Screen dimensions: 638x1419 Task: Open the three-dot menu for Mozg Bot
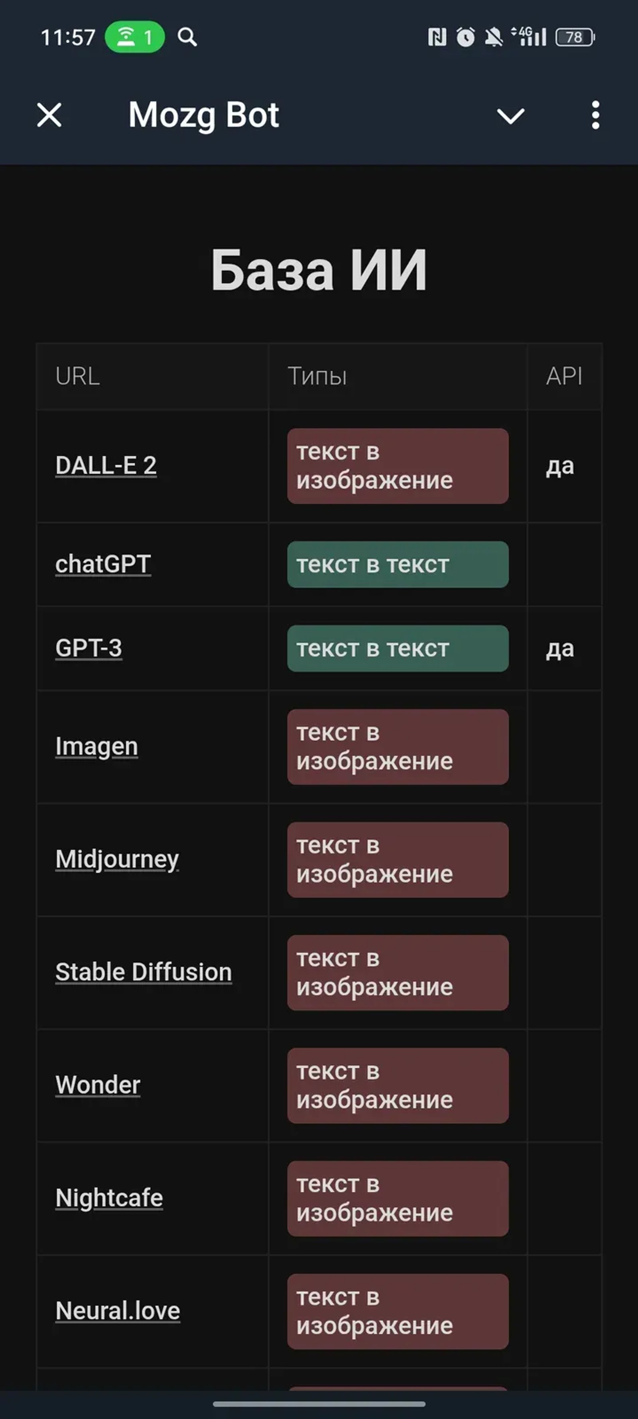[595, 115]
